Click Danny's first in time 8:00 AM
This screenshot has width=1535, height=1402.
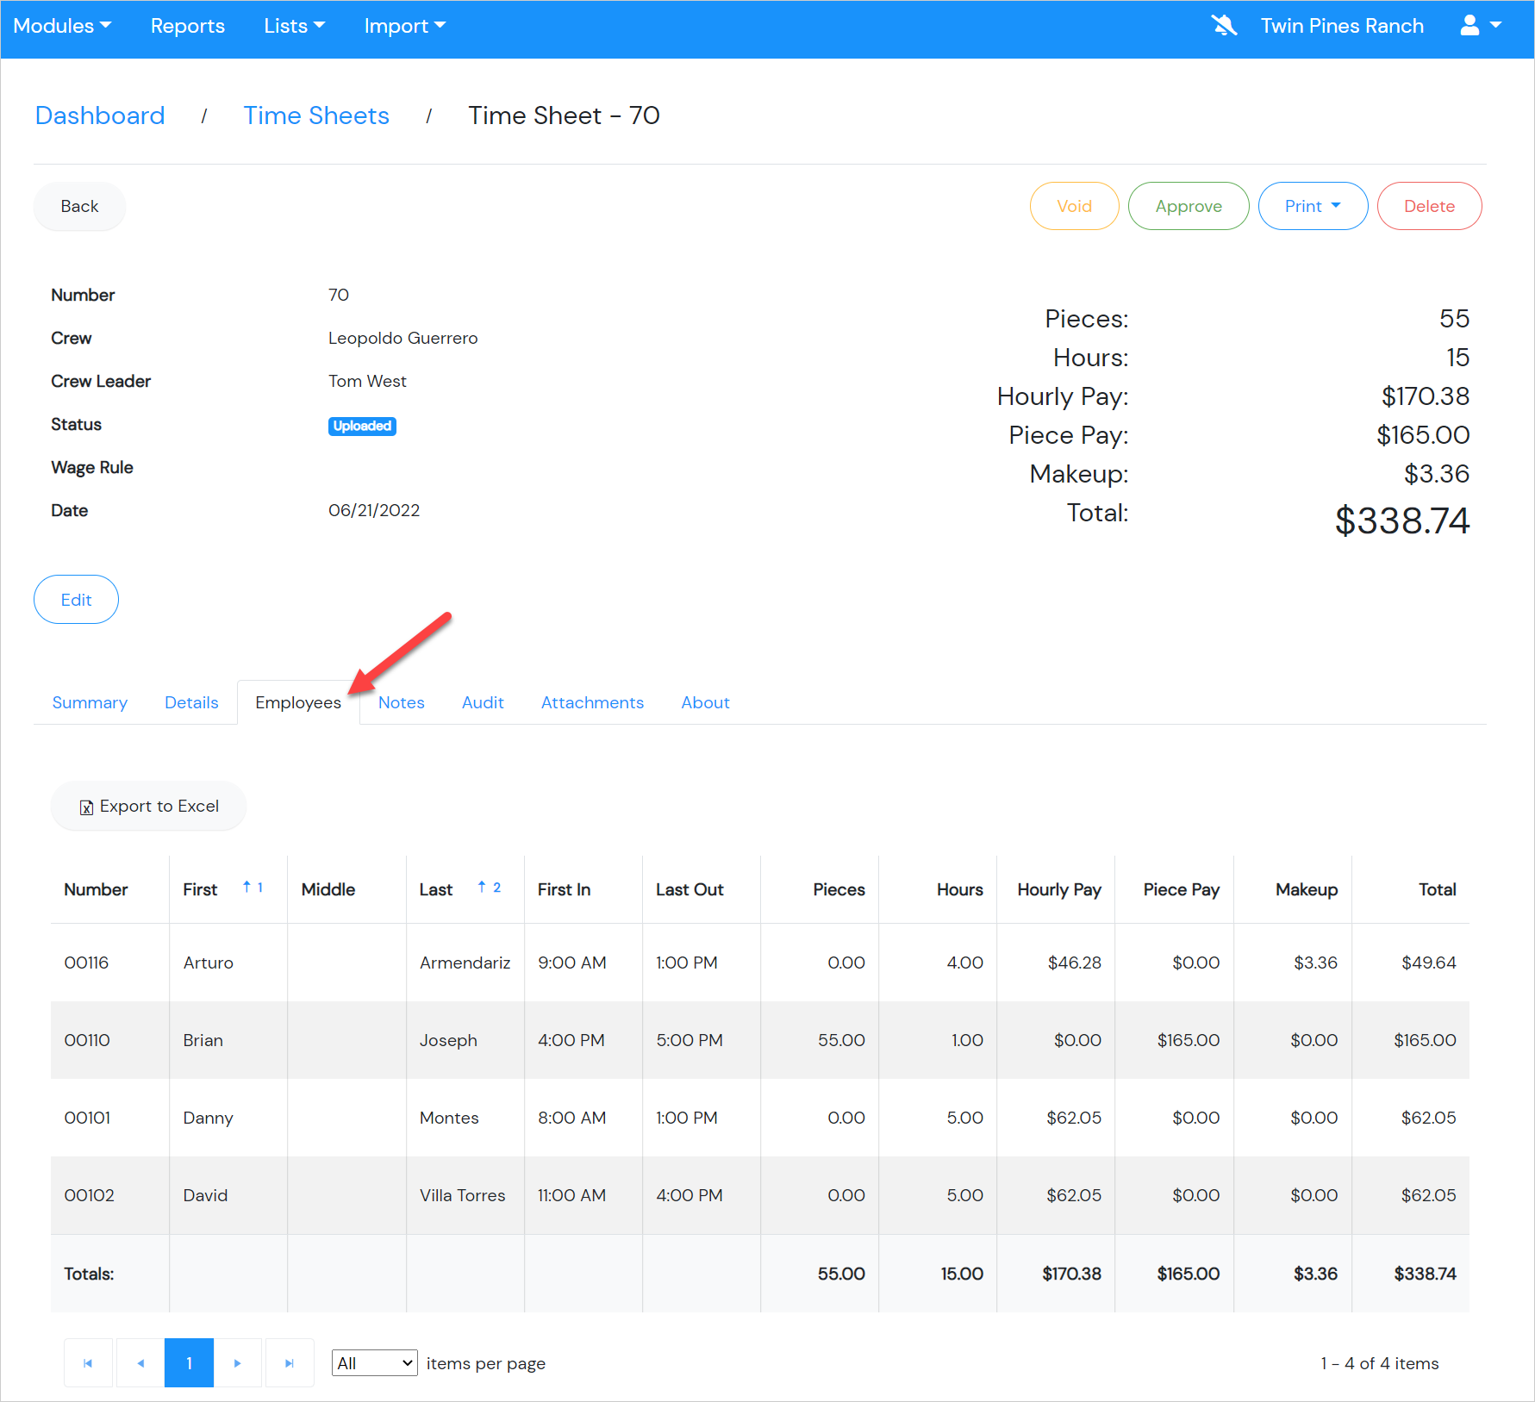pos(571,1118)
